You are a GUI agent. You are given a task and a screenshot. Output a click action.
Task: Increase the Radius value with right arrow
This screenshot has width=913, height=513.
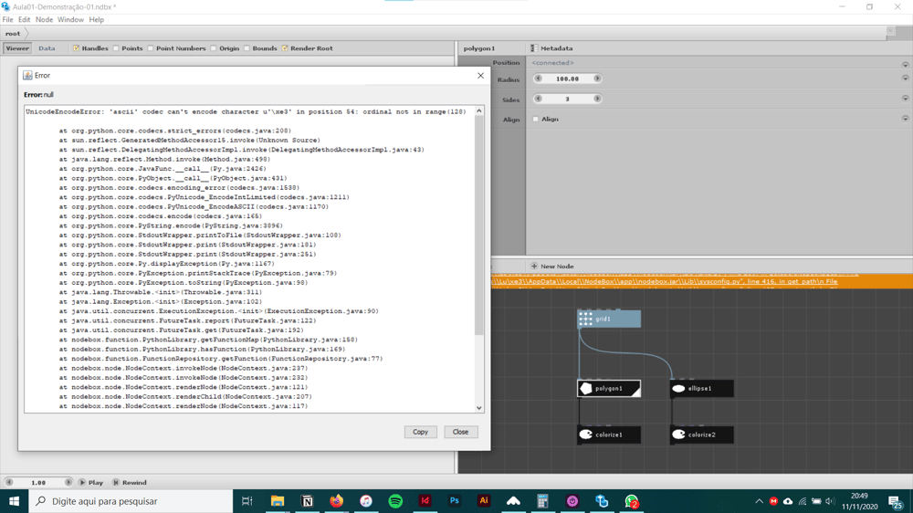[597, 79]
